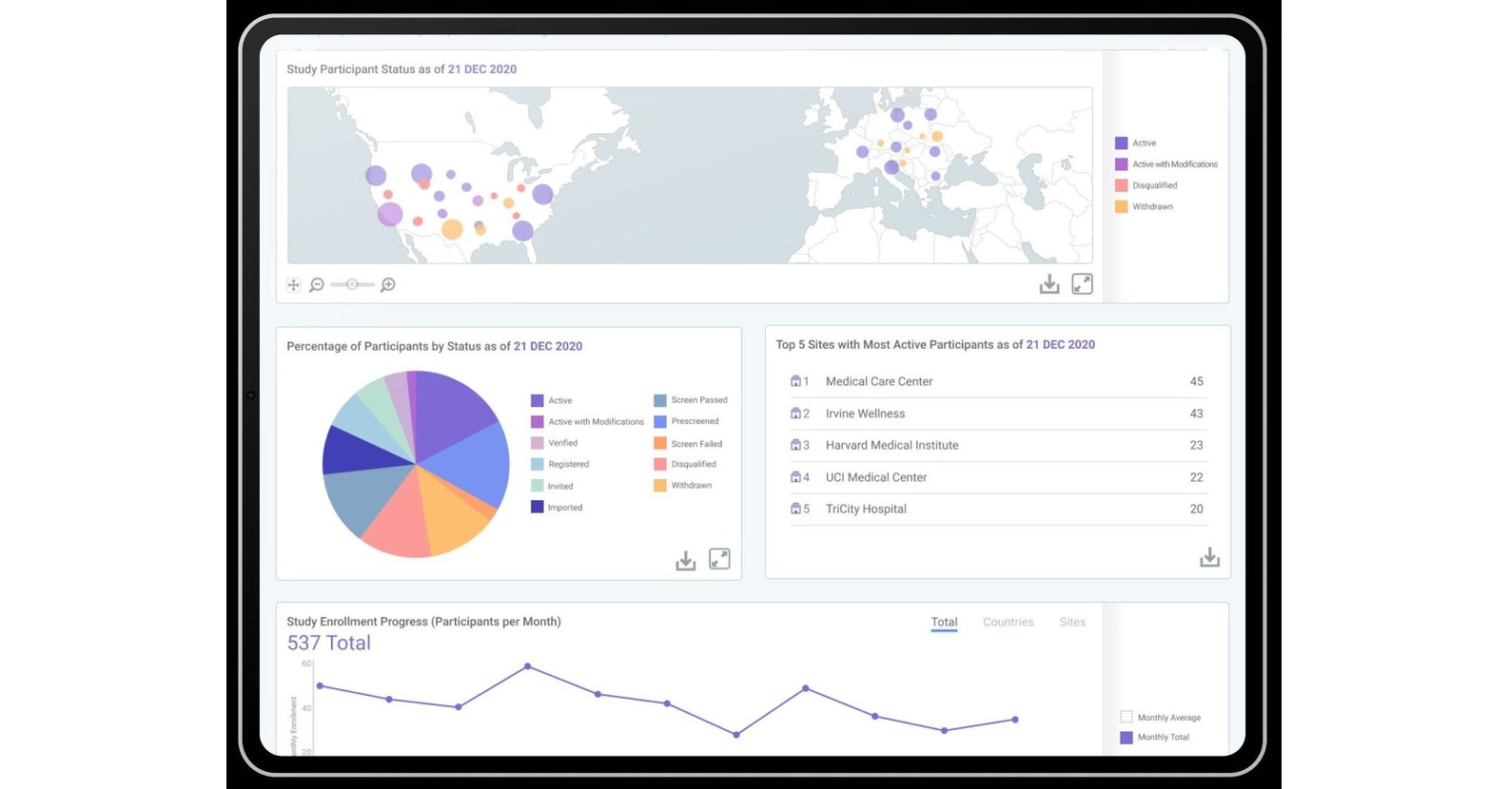Toggle the Monthly Total legend box

point(1126,738)
